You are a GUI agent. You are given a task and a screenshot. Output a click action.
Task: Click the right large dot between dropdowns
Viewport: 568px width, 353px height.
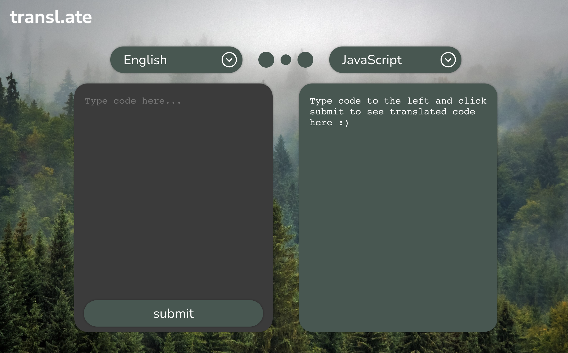[x=305, y=60]
